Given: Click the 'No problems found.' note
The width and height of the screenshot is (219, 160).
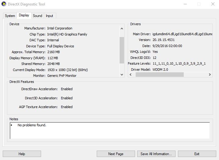Looking at the screenshot, I should coord(32,125).
